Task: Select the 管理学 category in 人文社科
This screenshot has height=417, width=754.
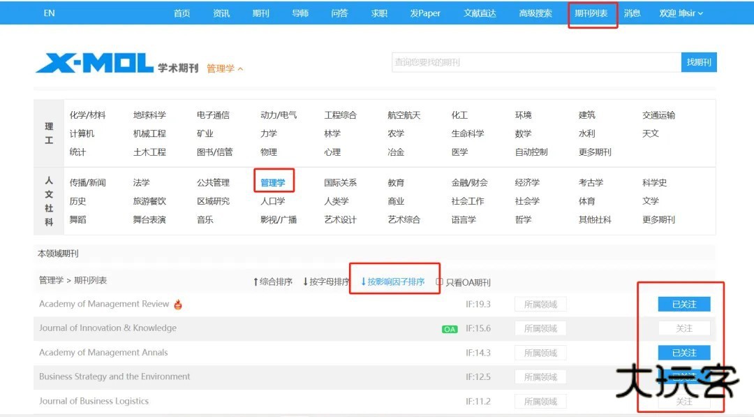Action: pos(273,183)
